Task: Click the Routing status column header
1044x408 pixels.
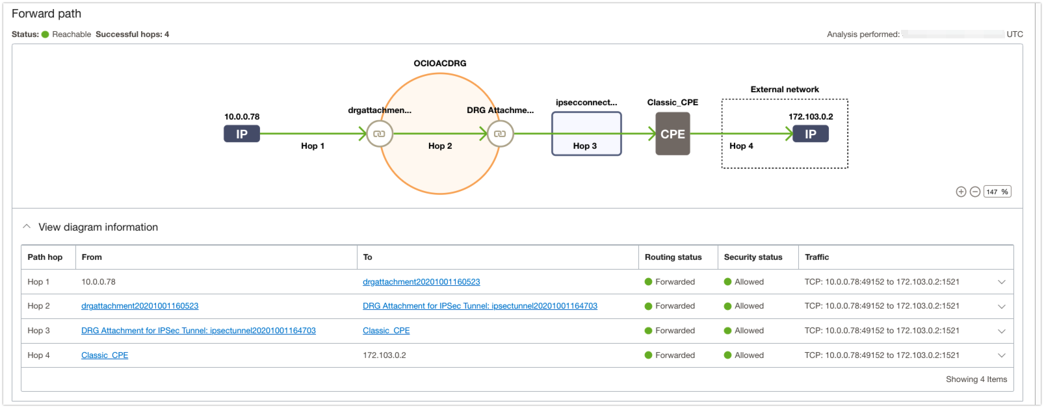Action: [673, 257]
